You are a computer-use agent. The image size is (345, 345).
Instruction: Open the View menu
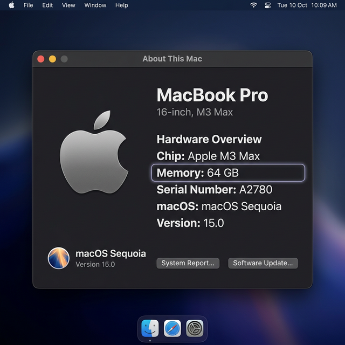point(68,5)
